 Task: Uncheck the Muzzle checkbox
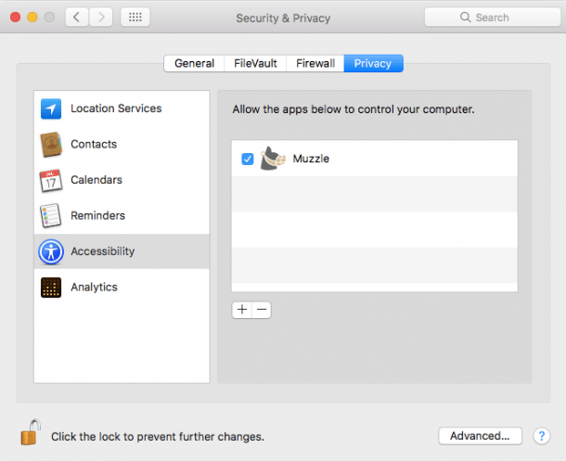248,159
